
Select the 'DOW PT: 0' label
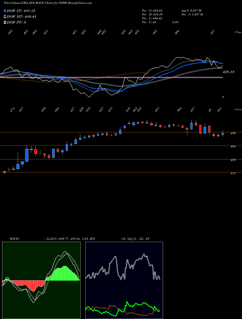[16, 22]
